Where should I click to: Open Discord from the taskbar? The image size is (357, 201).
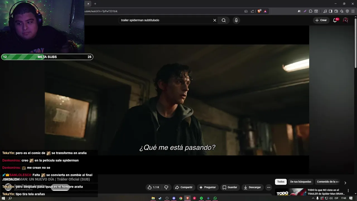click(174, 198)
